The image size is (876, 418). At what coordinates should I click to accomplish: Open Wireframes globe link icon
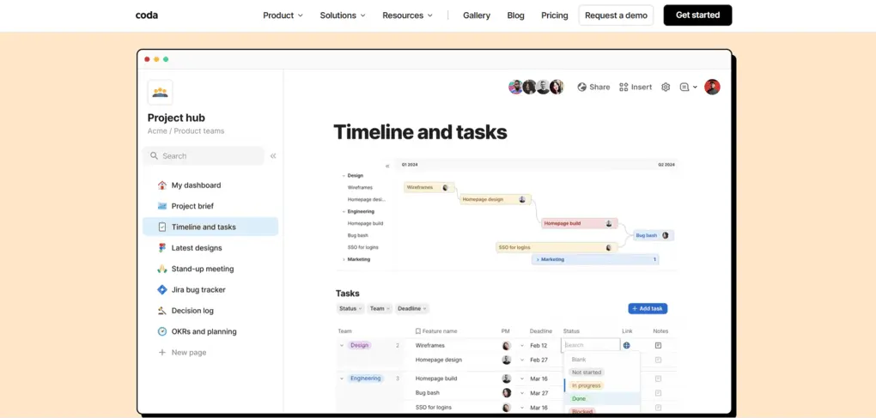point(626,345)
